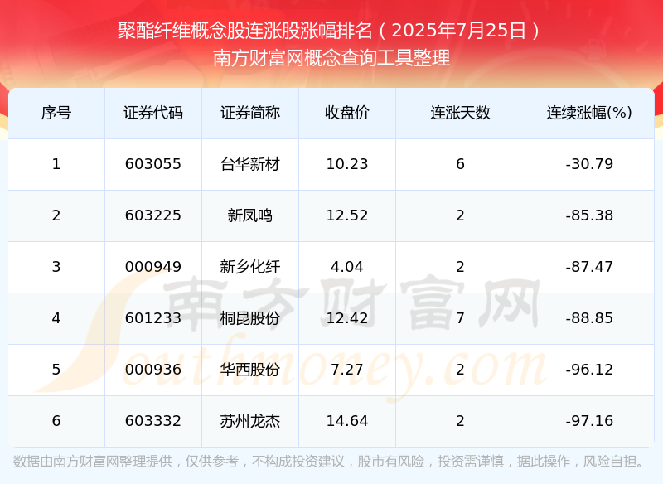Click the 序号 cell of the 桐昆股份 row
Viewport: 663px width, 484px height.
[56, 318]
